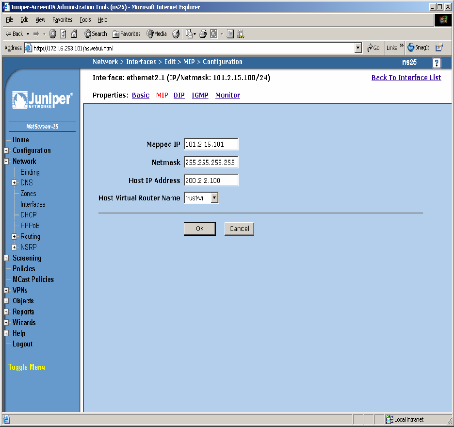Open Policies in the sidebar
454x427 pixels.
(24, 268)
